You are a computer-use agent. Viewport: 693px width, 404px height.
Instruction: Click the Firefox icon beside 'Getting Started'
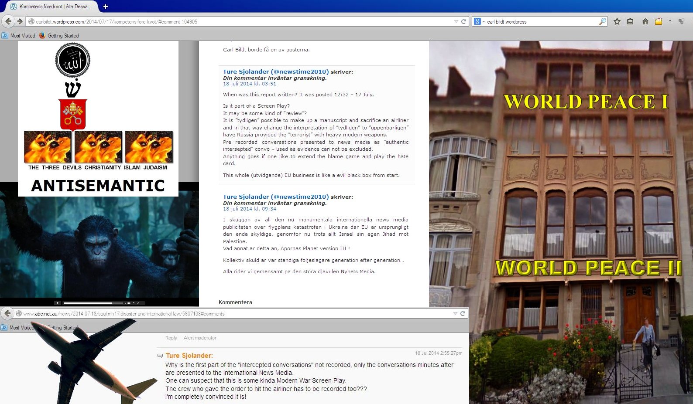coord(42,36)
